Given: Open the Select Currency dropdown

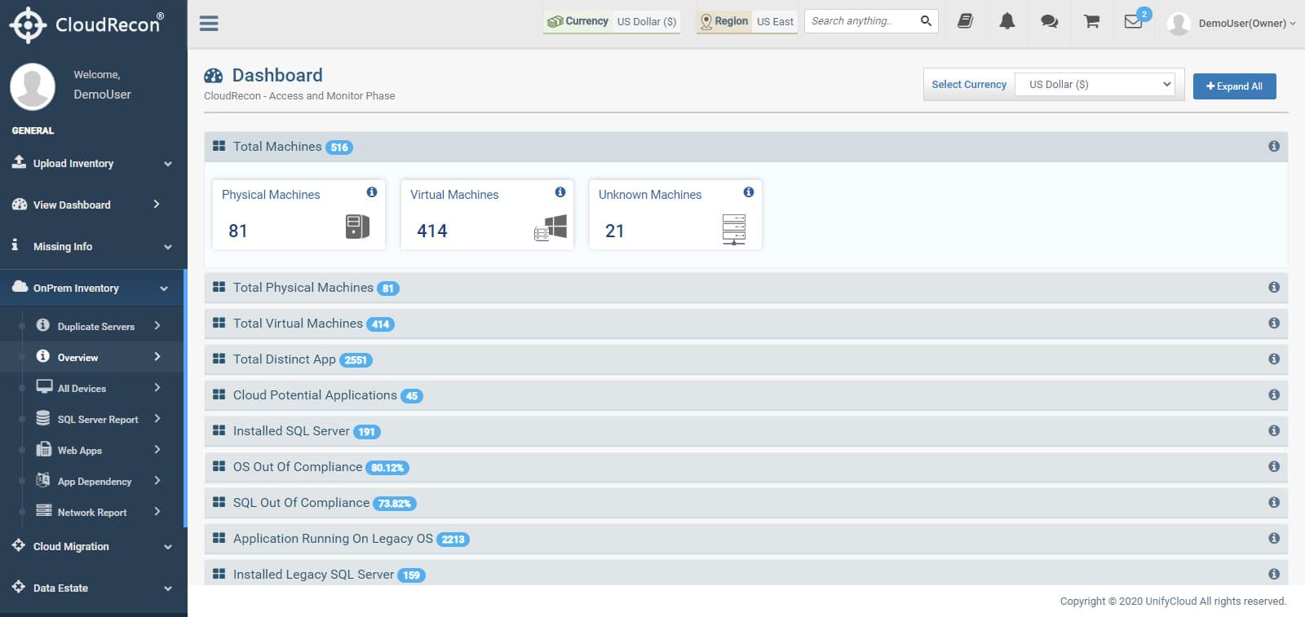Looking at the screenshot, I should [1095, 85].
